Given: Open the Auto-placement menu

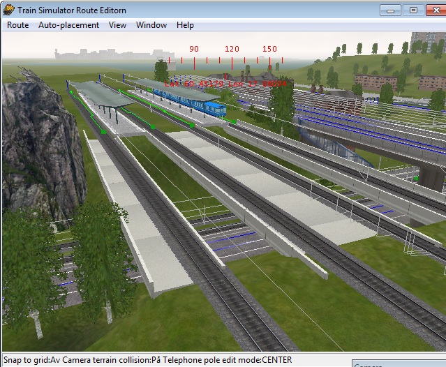Looking at the screenshot, I should (x=68, y=25).
